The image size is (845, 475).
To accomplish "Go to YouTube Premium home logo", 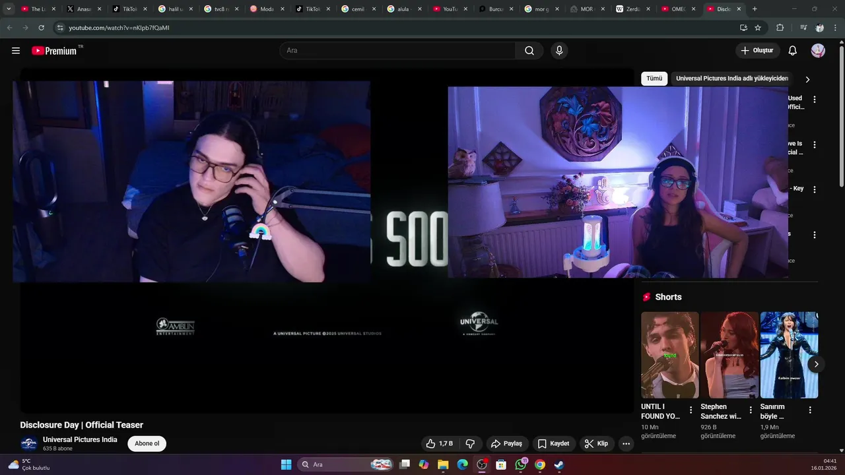I will tap(55, 51).
